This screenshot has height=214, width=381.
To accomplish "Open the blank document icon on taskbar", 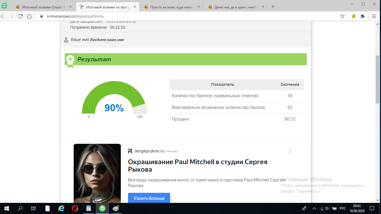I will coord(48,208).
